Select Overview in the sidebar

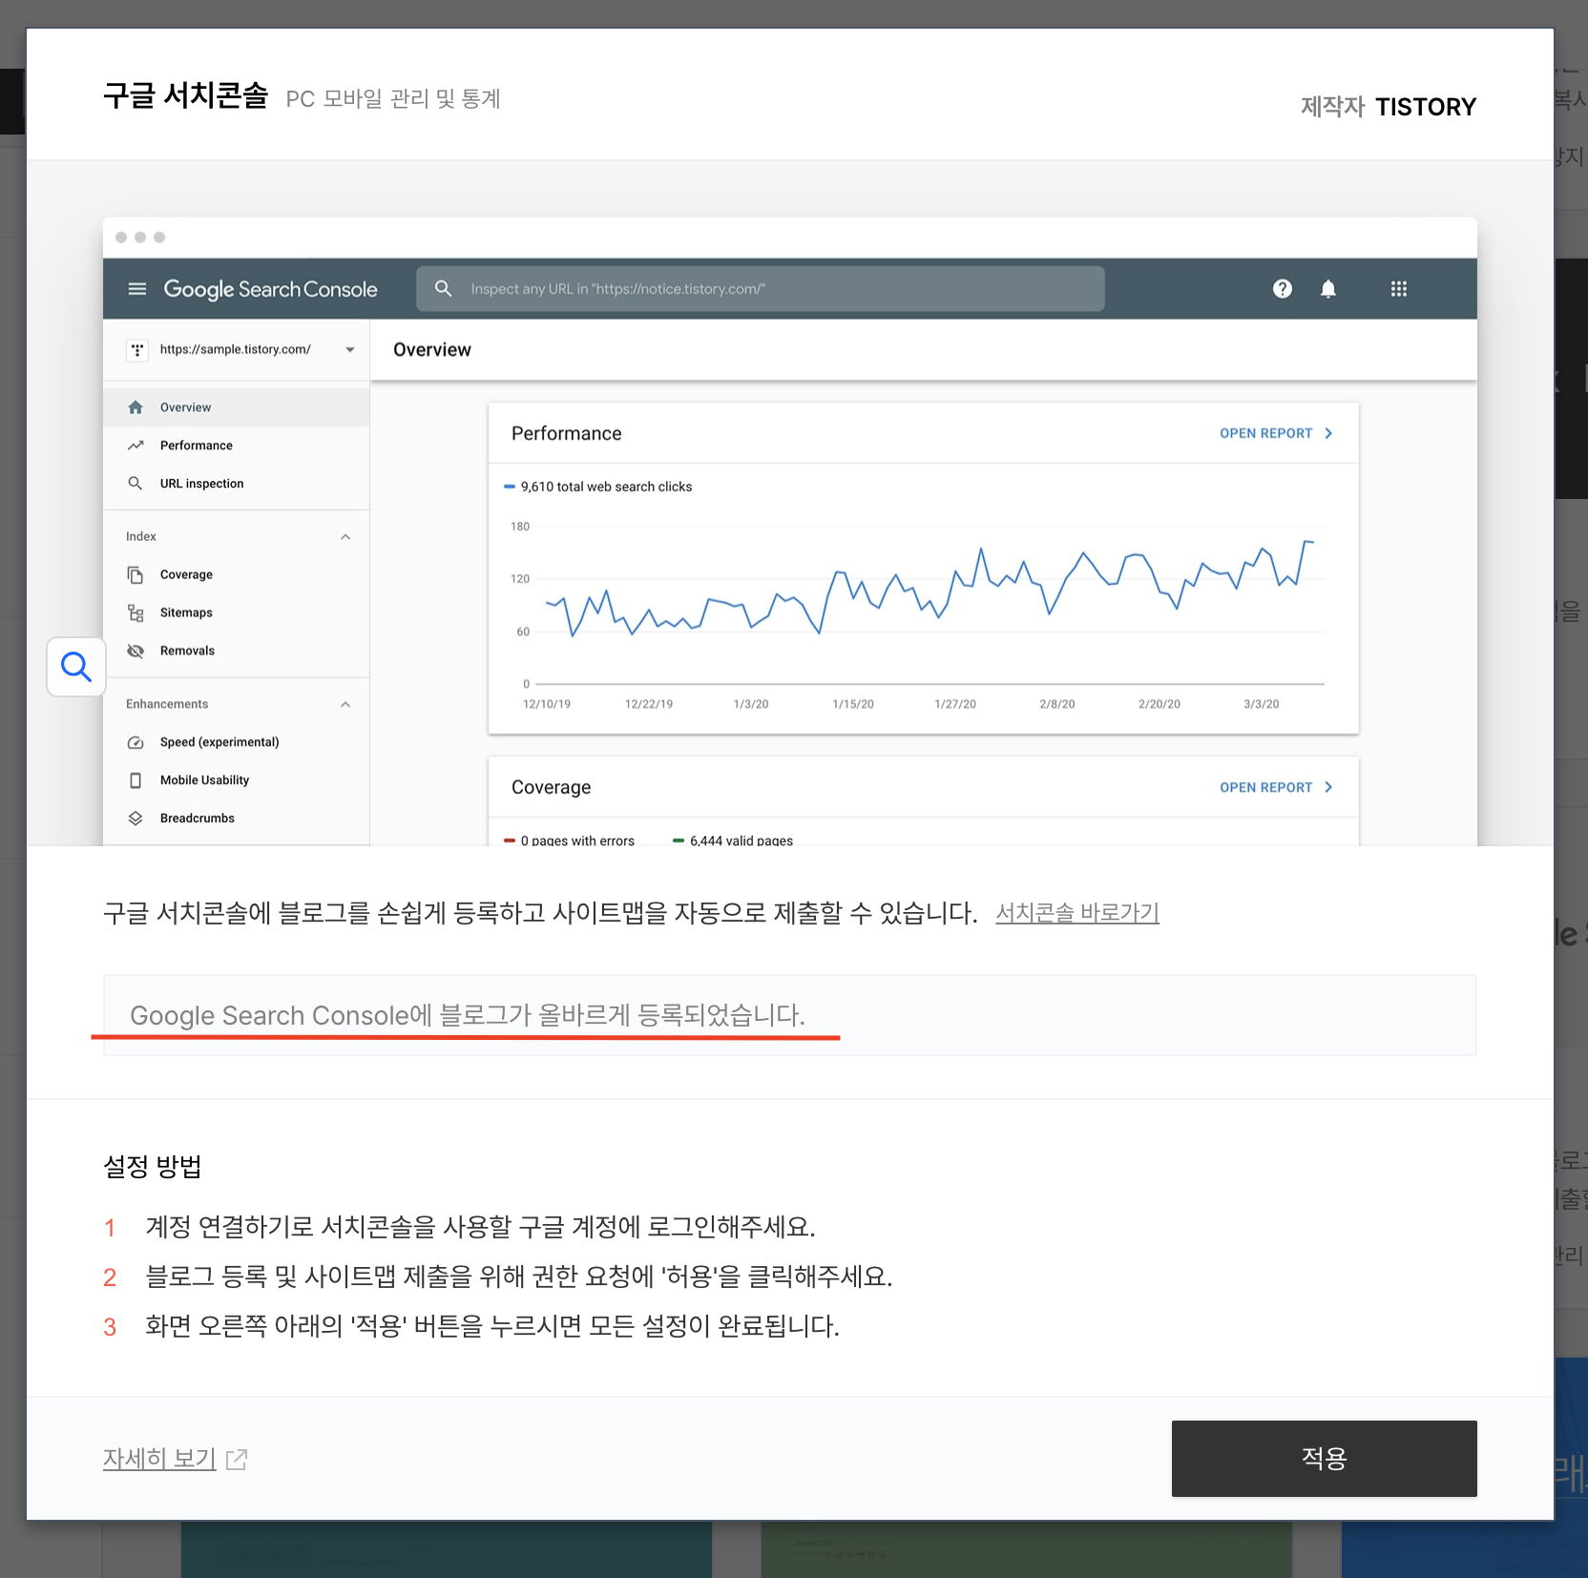click(237, 407)
